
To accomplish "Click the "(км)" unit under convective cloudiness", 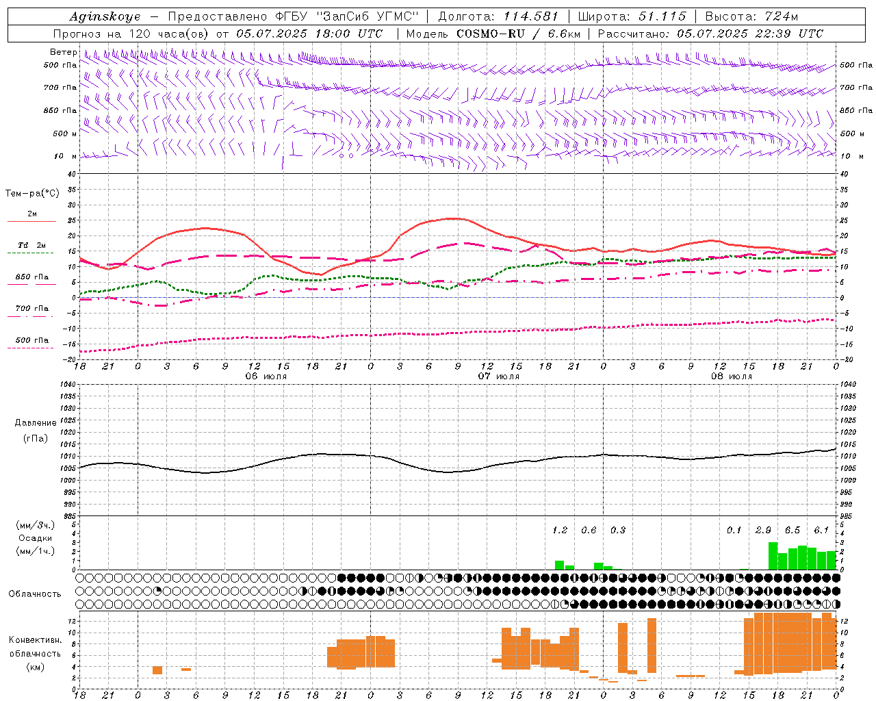I will [36, 667].
